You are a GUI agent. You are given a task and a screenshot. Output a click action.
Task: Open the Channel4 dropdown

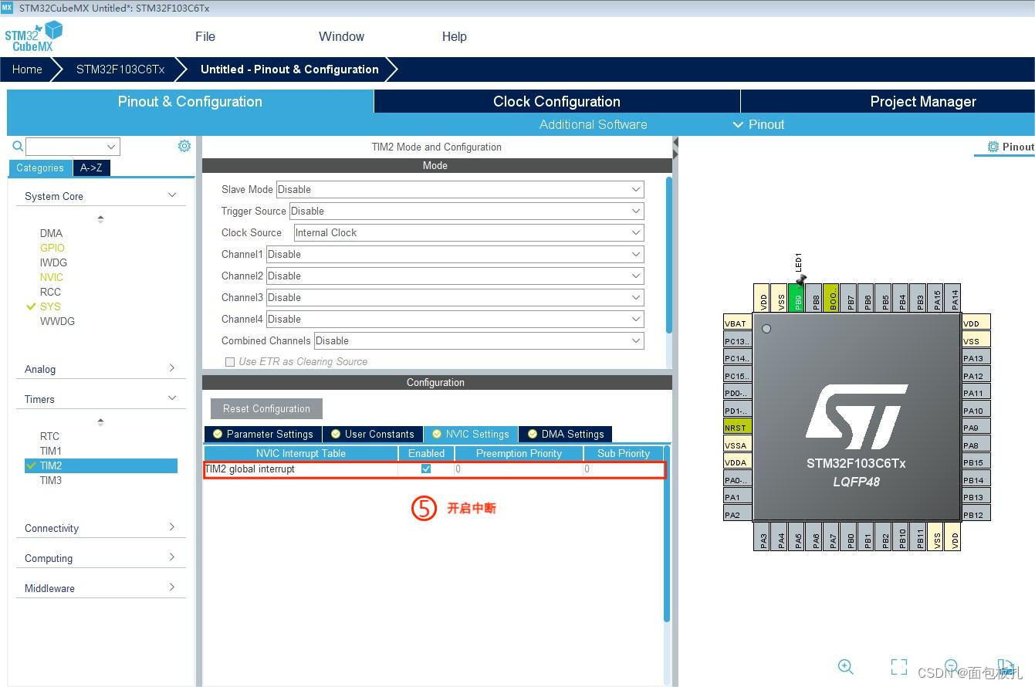coord(455,319)
